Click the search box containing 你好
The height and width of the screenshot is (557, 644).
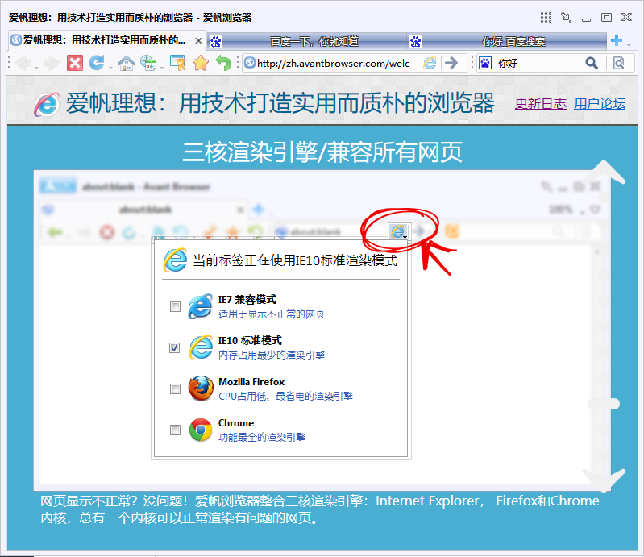tap(538, 63)
